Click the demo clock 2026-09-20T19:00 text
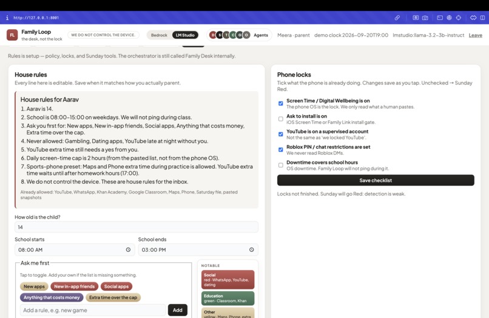The image size is (489, 318). (351, 35)
